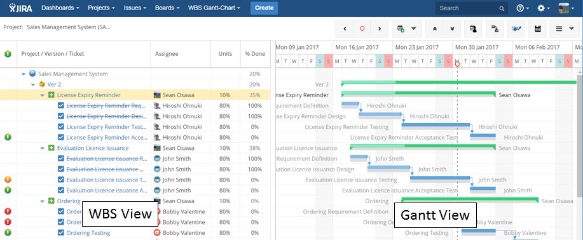Open the License Expiry Reminder link
Image resolution: width=583 pixels, height=240 pixels.
tap(88, 95)
